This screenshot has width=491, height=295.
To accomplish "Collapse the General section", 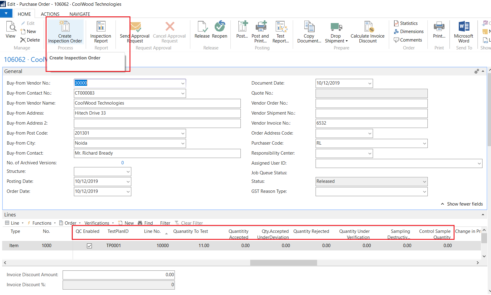I will click(483, 72).
